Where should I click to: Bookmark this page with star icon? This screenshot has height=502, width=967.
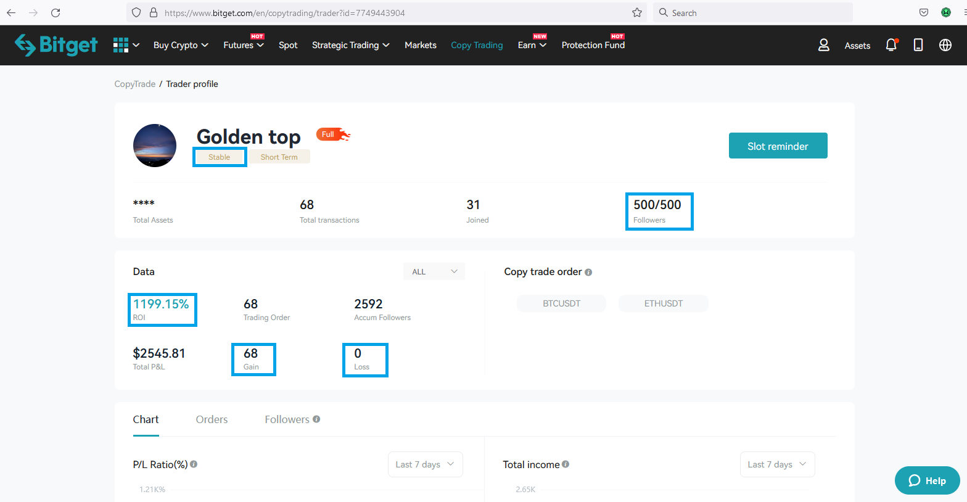tap(637, 13)
